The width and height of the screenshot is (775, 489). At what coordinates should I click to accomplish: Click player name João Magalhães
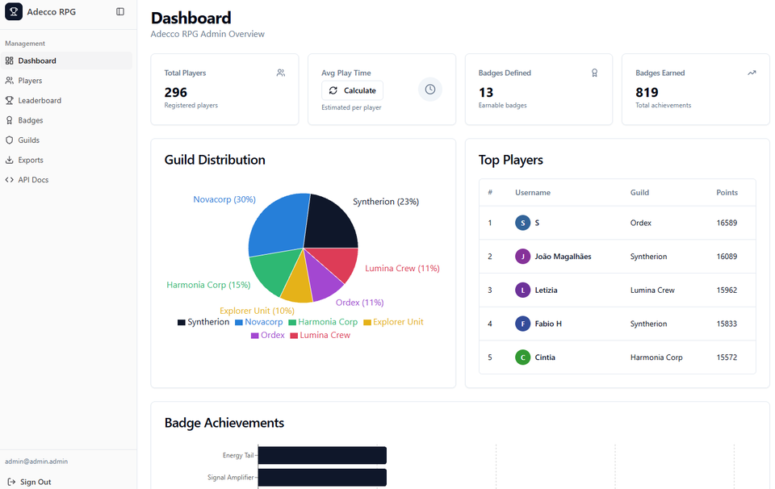point(563,257)
